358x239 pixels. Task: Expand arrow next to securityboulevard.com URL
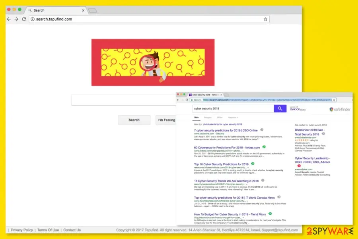pyautogui.click(x=247, y=184)
